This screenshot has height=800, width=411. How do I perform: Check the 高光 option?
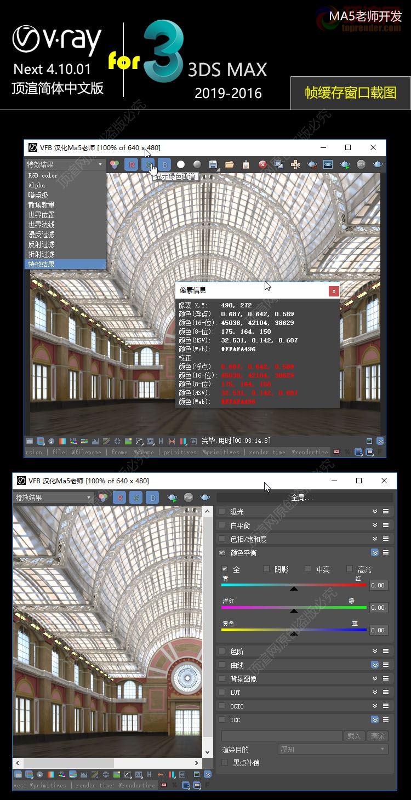pyautogui.click(x=350, y=569)
